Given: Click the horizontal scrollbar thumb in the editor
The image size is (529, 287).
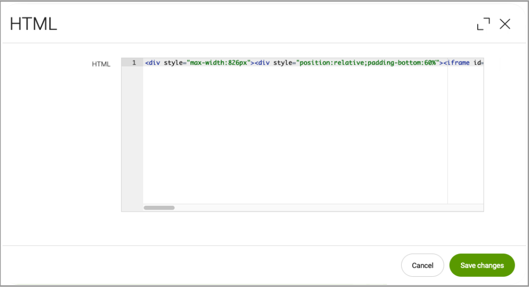Looking at the screenshot, I should point(159,208).
